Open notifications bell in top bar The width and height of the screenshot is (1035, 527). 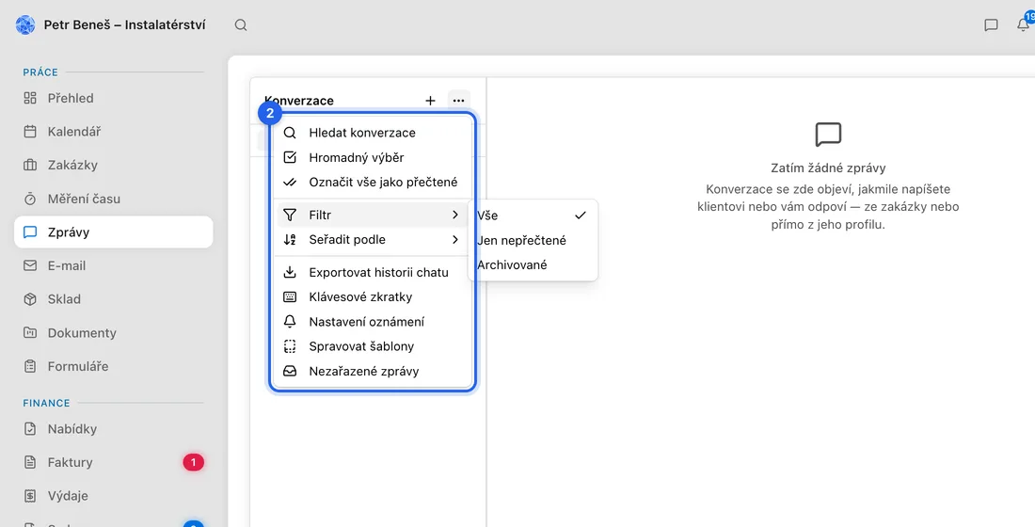point(1023,25)
